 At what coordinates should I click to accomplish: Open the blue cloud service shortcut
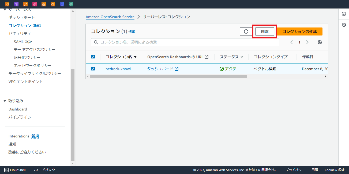pyautogui.click(x=62, y=4)
